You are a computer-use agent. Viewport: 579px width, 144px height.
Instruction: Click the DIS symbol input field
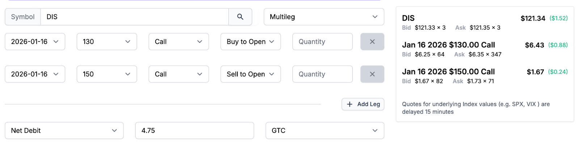tap(135, 17)
